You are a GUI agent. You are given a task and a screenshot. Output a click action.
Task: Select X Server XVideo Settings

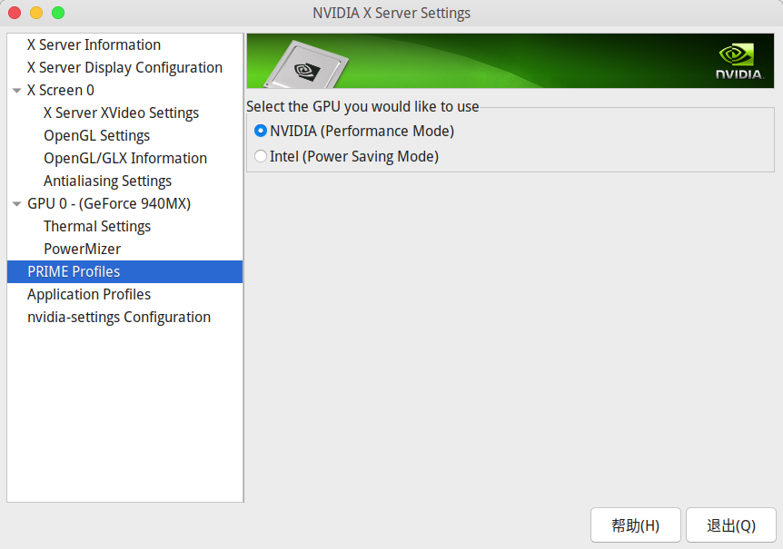[121, 113]
